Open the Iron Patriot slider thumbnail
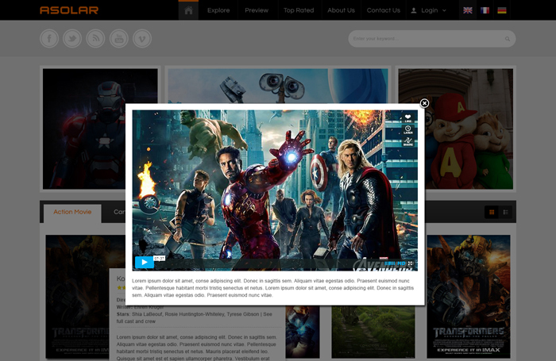Screen dimensions: 556x361 coord(83,129)
